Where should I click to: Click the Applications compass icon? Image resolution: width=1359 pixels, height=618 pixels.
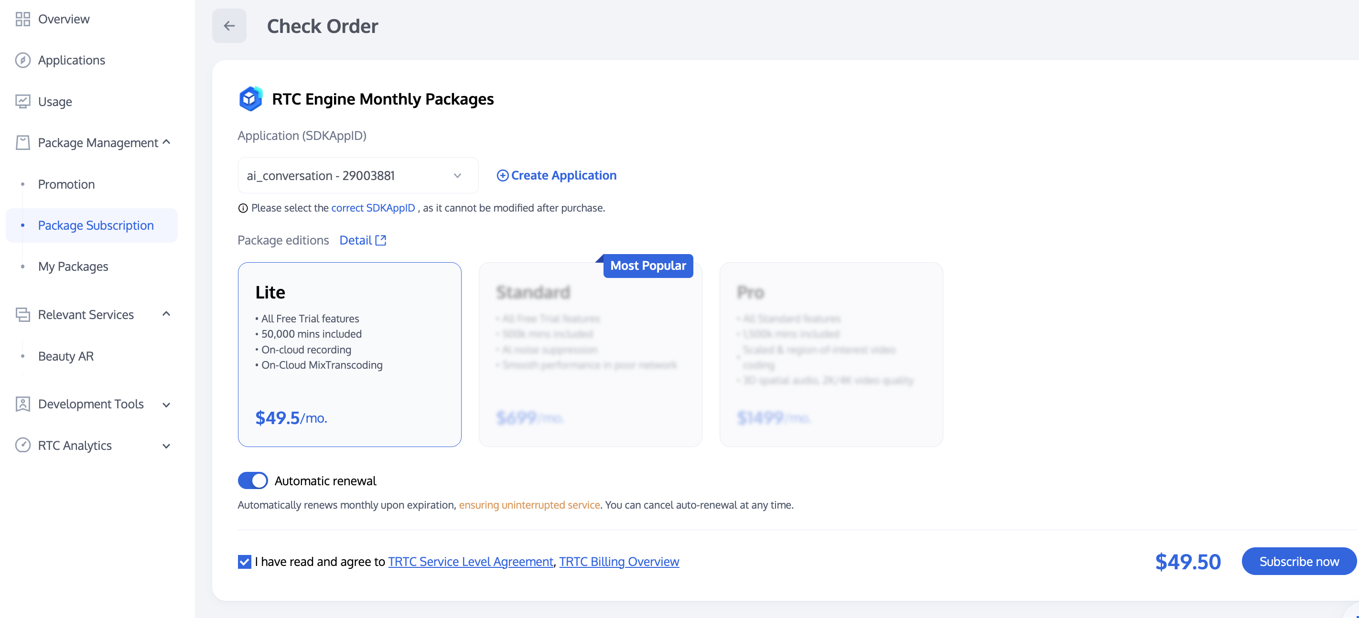(x=22, y=60)
